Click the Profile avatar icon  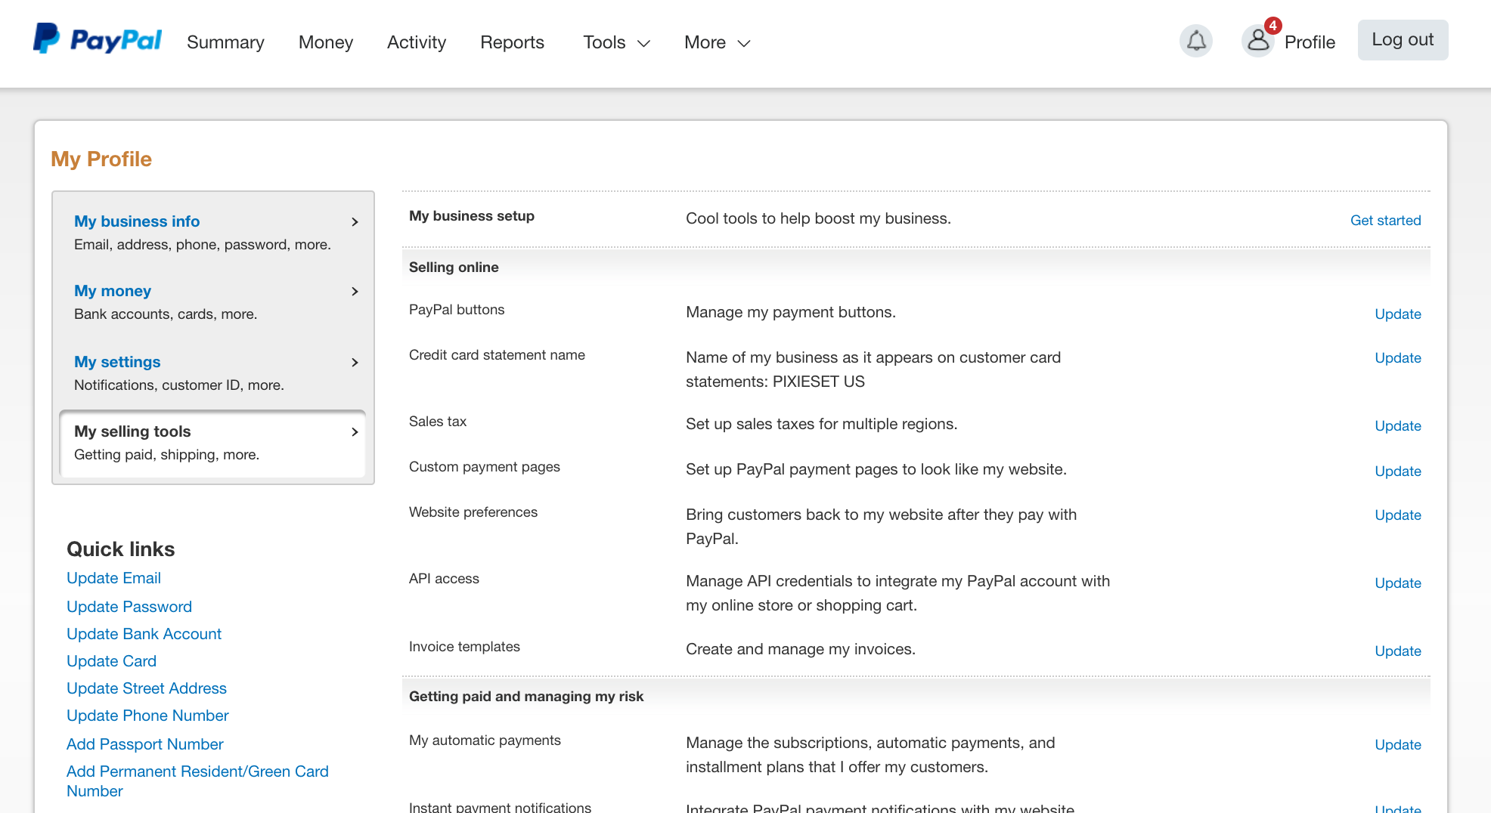[x=1258, y=41]
